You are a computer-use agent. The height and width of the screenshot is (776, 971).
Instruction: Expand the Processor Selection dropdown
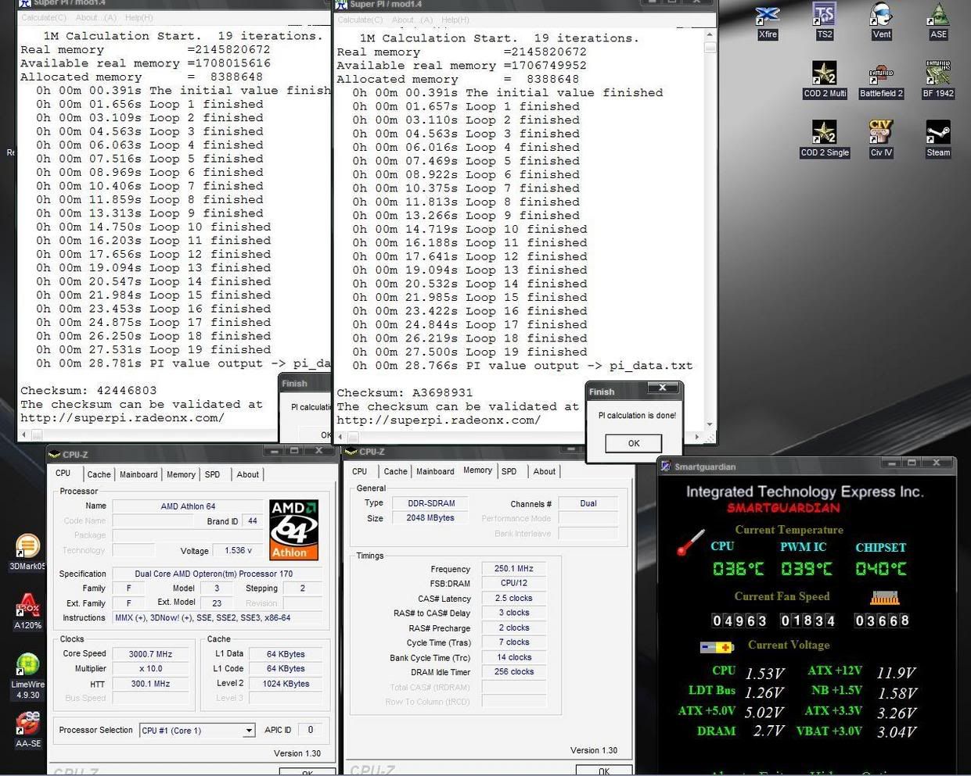(249, 731)
